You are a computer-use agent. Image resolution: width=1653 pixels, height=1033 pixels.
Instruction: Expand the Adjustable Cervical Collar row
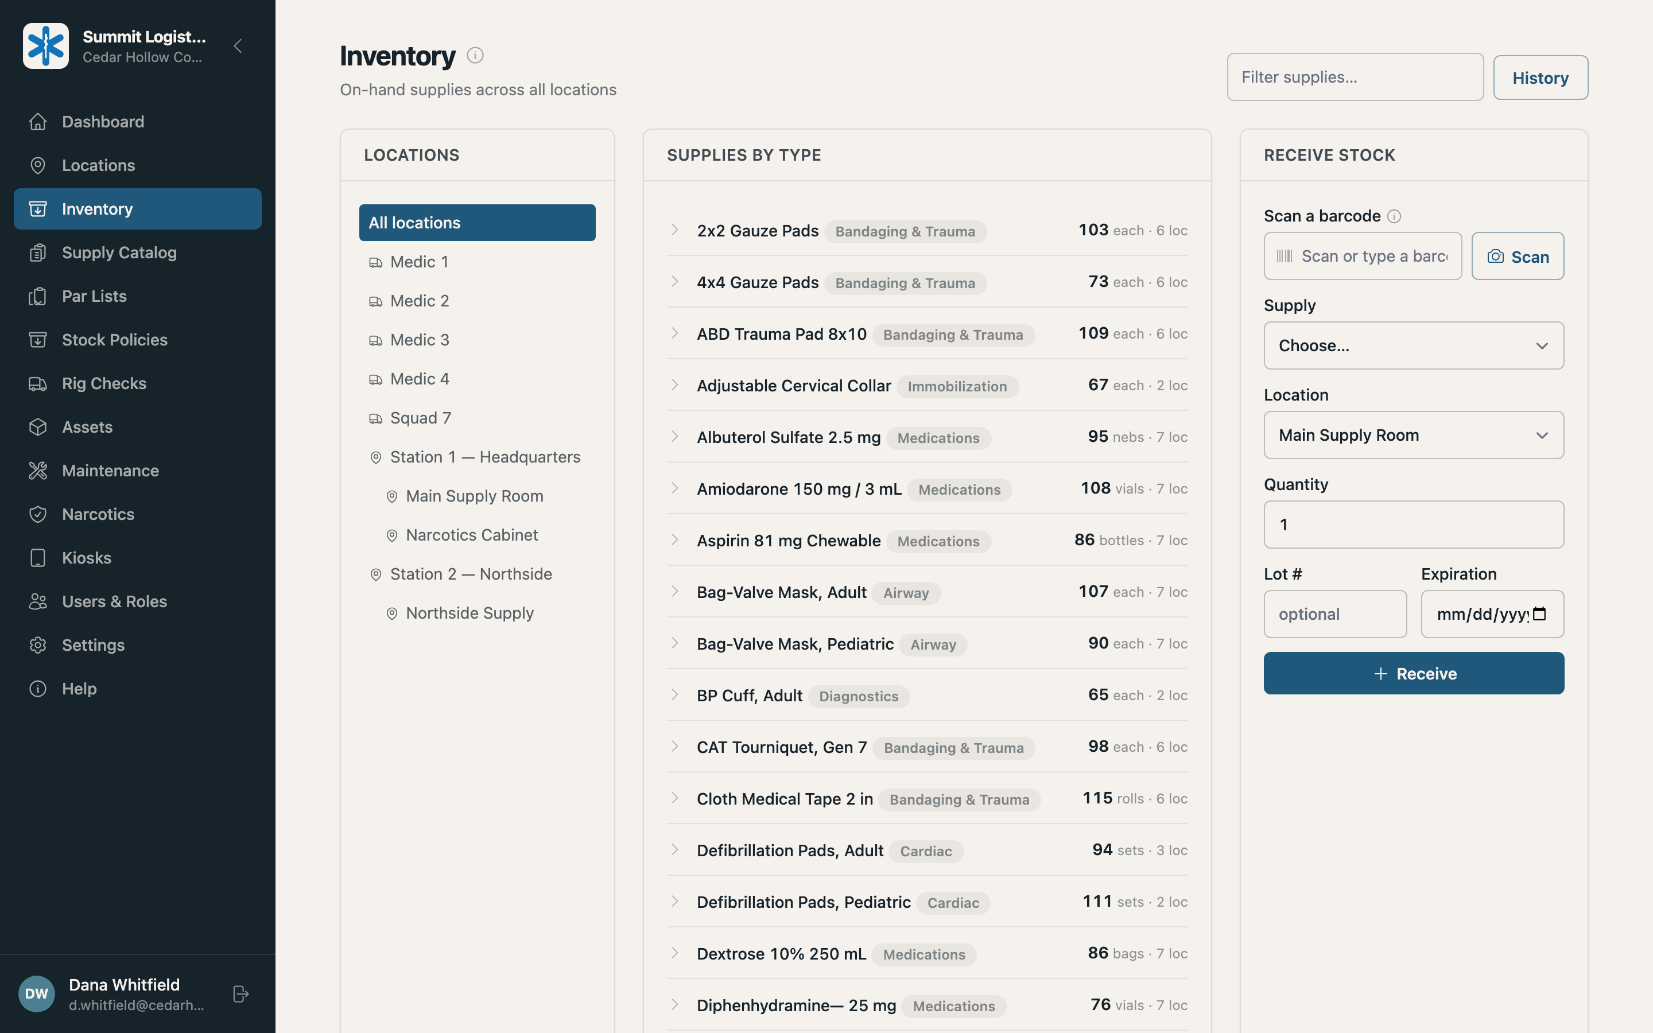pos(675,385)
